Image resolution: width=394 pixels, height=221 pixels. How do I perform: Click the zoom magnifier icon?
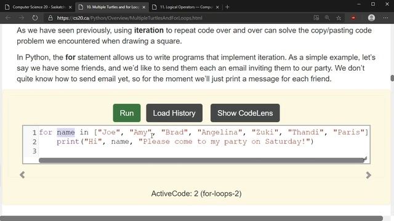tap(327, 18)
